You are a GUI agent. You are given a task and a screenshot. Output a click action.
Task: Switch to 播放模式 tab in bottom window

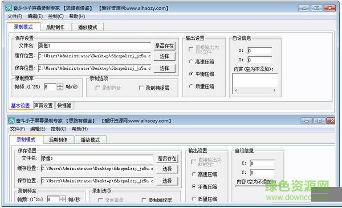(x=90, y=140)
